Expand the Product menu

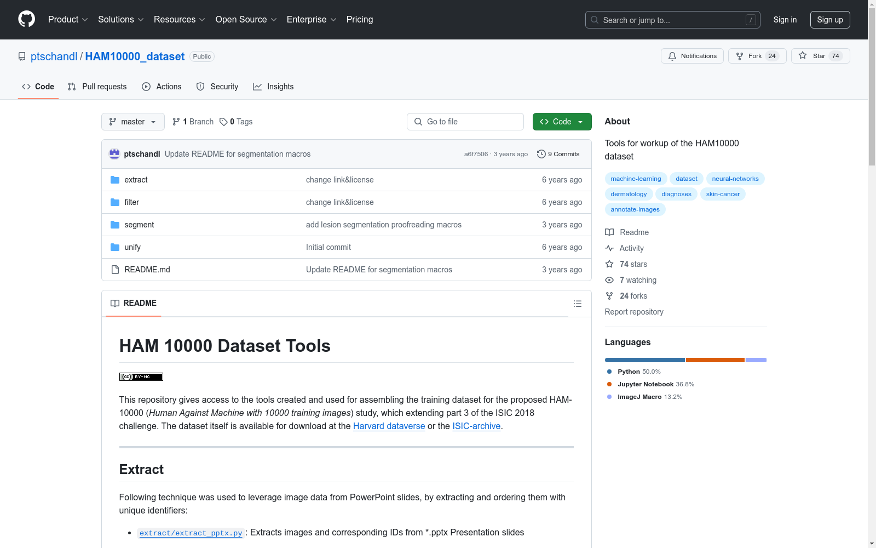tap(68, 19)
